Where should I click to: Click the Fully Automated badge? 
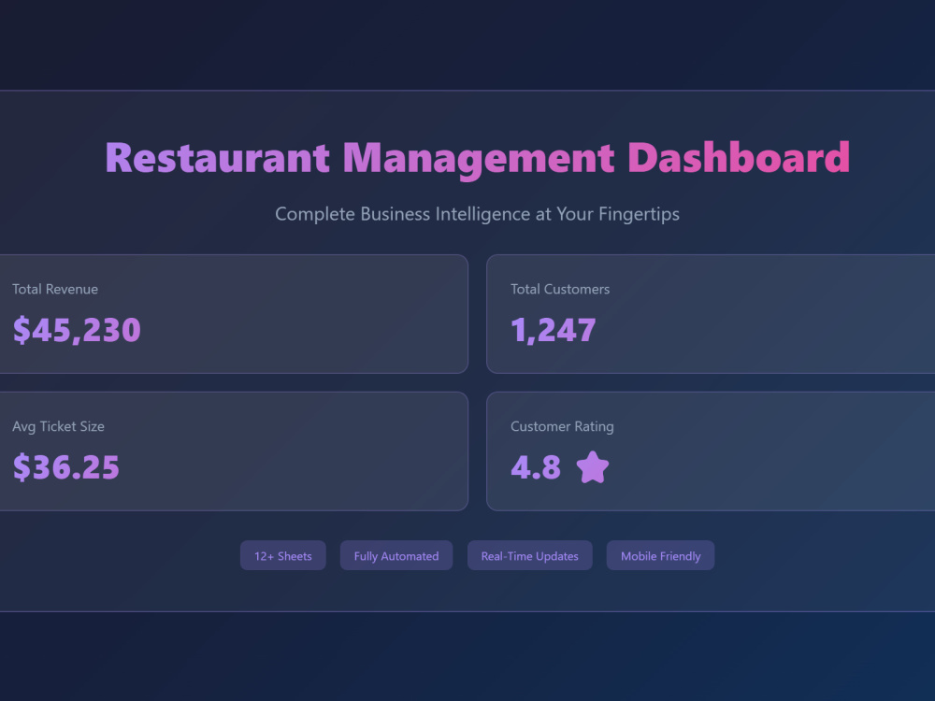pos(396,555)
